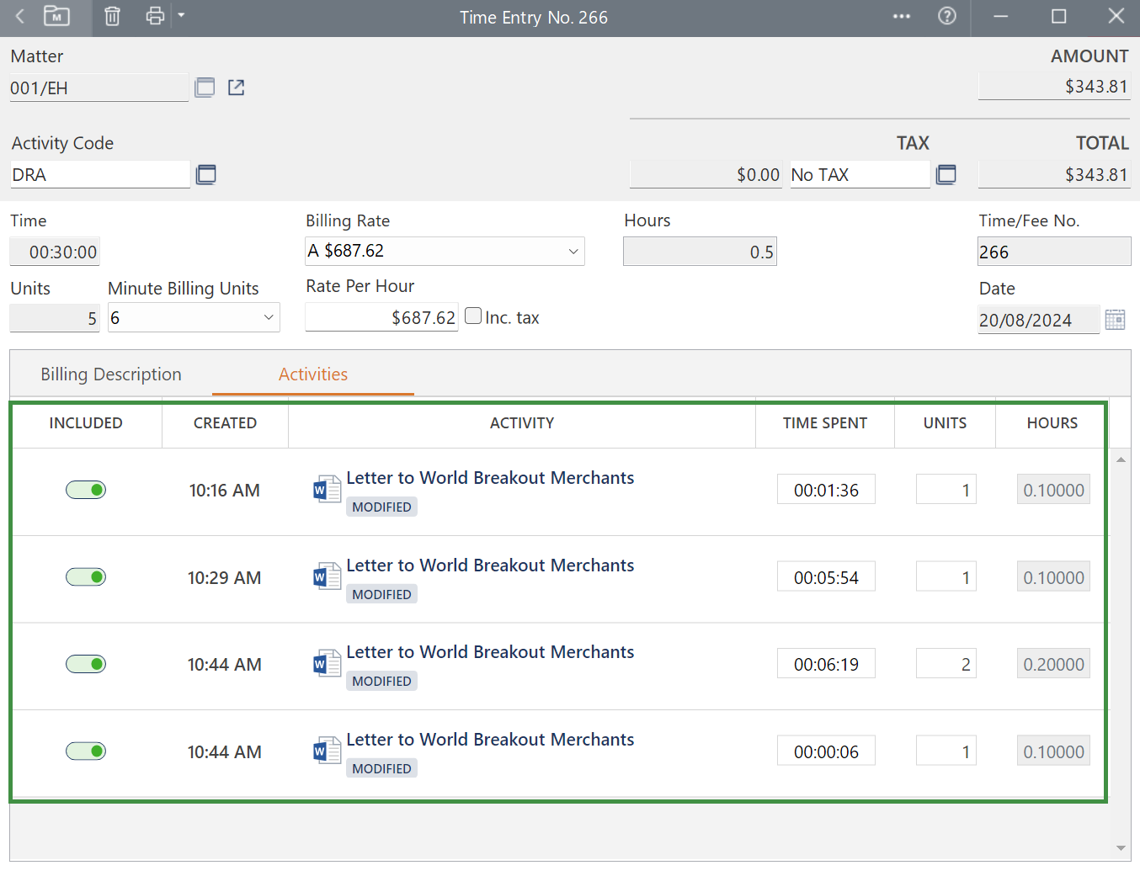Click the external link icon beside Matter field

[x=236, y=87]
